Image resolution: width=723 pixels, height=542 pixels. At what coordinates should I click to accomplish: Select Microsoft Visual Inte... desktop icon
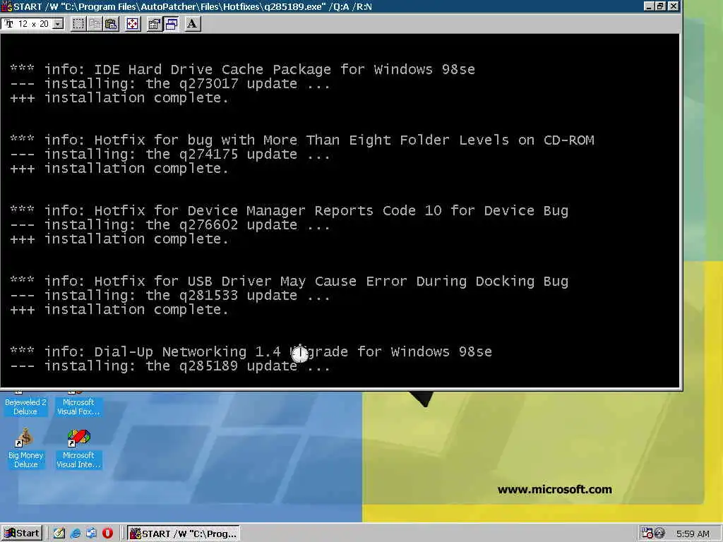(78, 448)
